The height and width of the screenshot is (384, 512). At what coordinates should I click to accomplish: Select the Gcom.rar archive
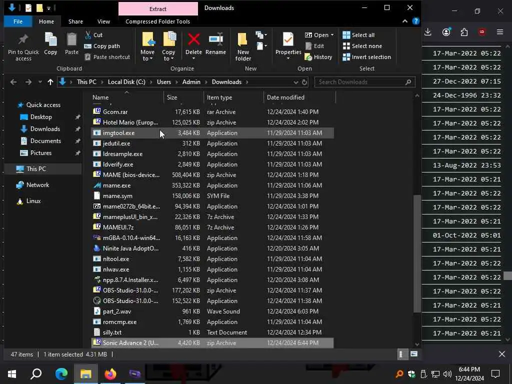[212, 112]
